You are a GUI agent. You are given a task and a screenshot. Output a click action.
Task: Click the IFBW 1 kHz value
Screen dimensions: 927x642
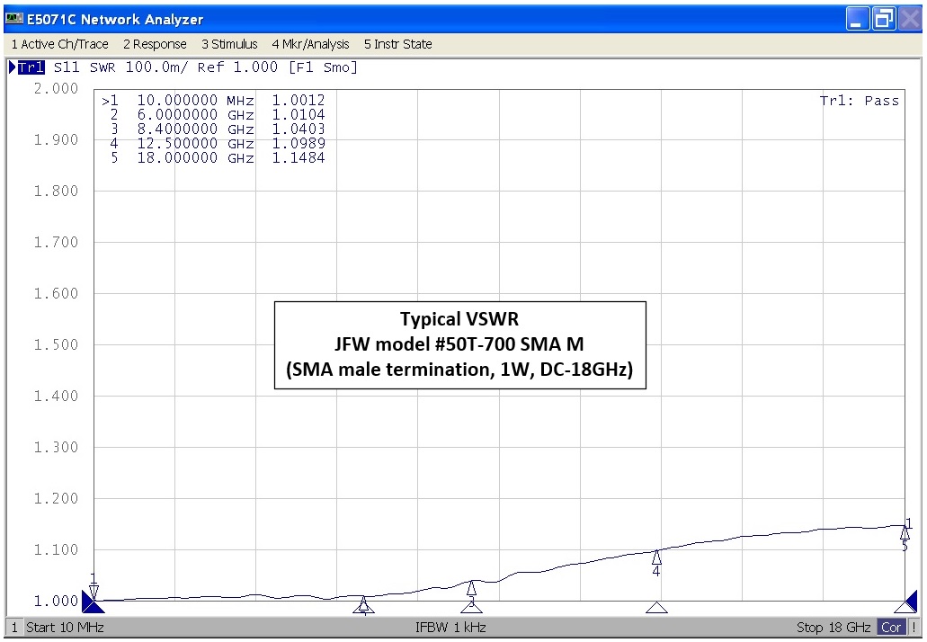point(450,628)
